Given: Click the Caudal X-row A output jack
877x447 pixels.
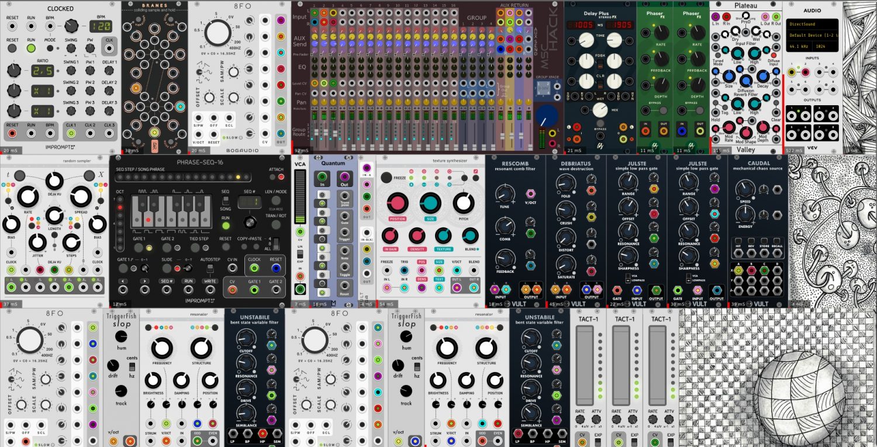Looking at the screenshot, I should point(737,270).
